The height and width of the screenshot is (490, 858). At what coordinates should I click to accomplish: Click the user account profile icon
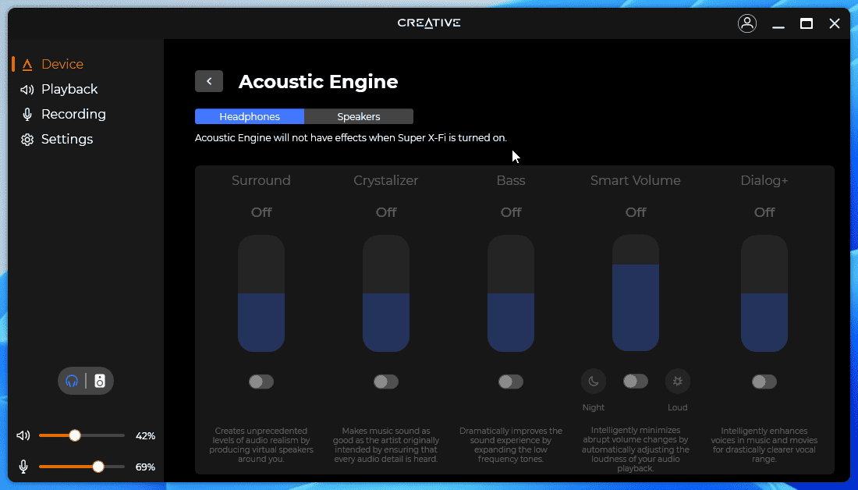(747, 23)
